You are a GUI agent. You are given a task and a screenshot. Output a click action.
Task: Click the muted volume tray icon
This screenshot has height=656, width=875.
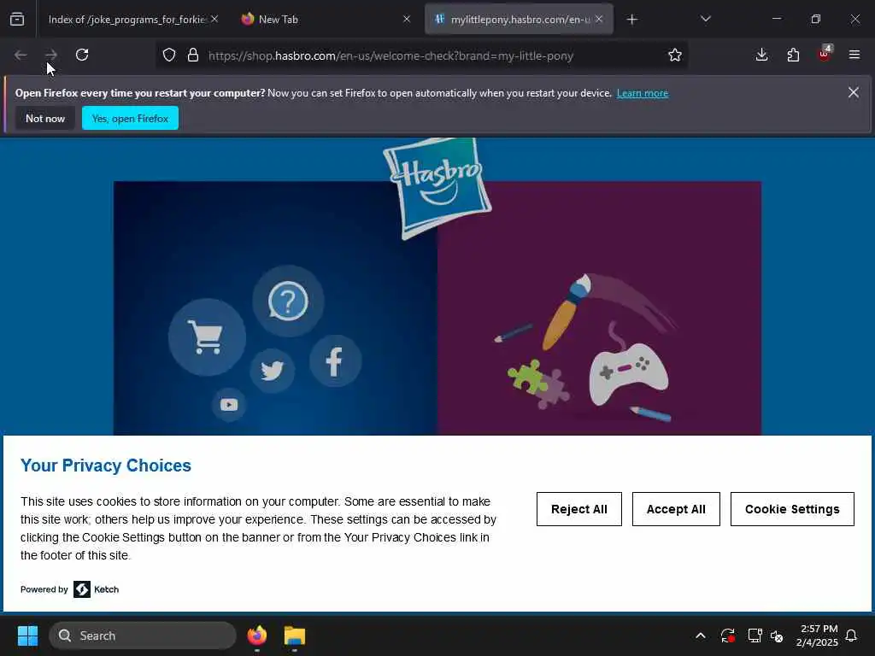777,635
